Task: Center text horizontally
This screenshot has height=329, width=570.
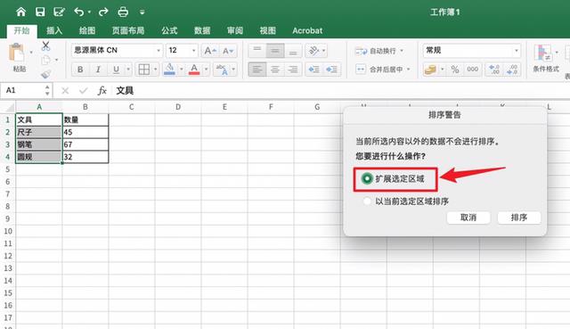Action: click(x=275, y=70)
